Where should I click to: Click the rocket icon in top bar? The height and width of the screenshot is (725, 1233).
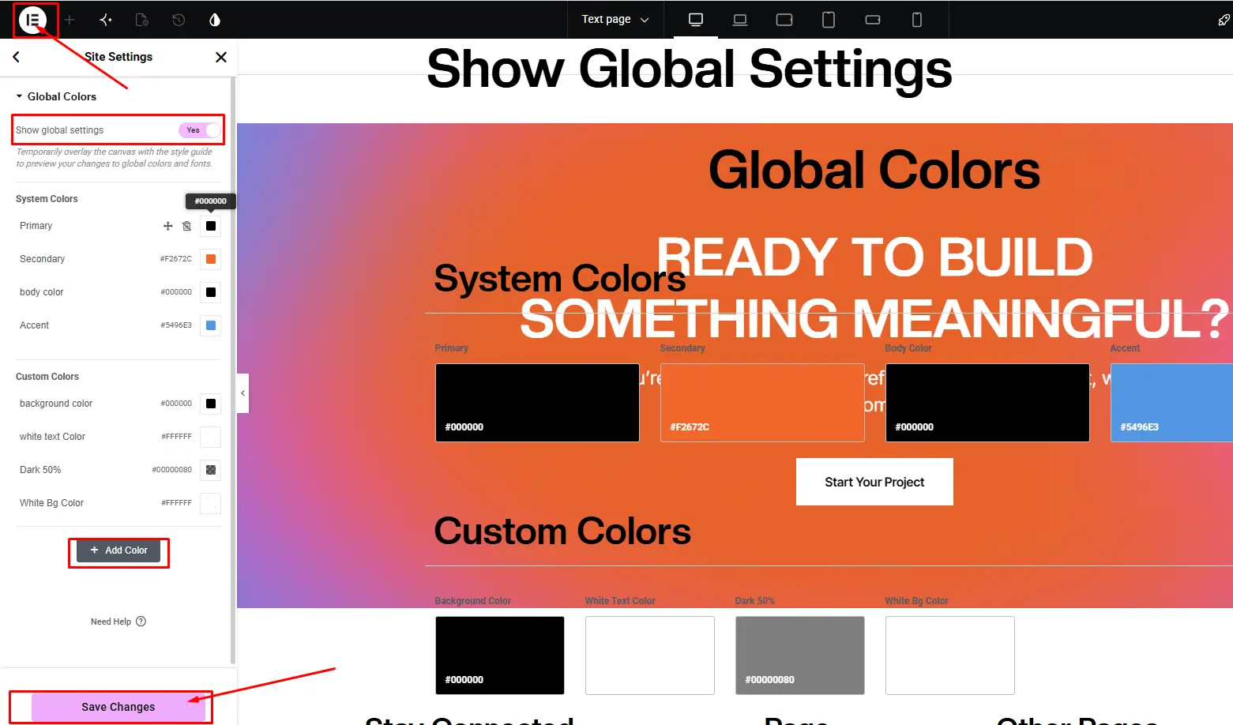(1224, 20)
